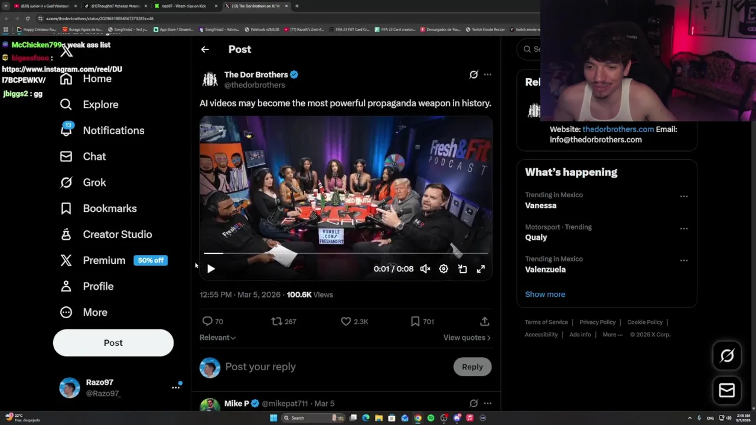Image resolution: width=756 pixels, height=425 pixels.
Task: Open Terms of Service footer link
Action: 546,322
